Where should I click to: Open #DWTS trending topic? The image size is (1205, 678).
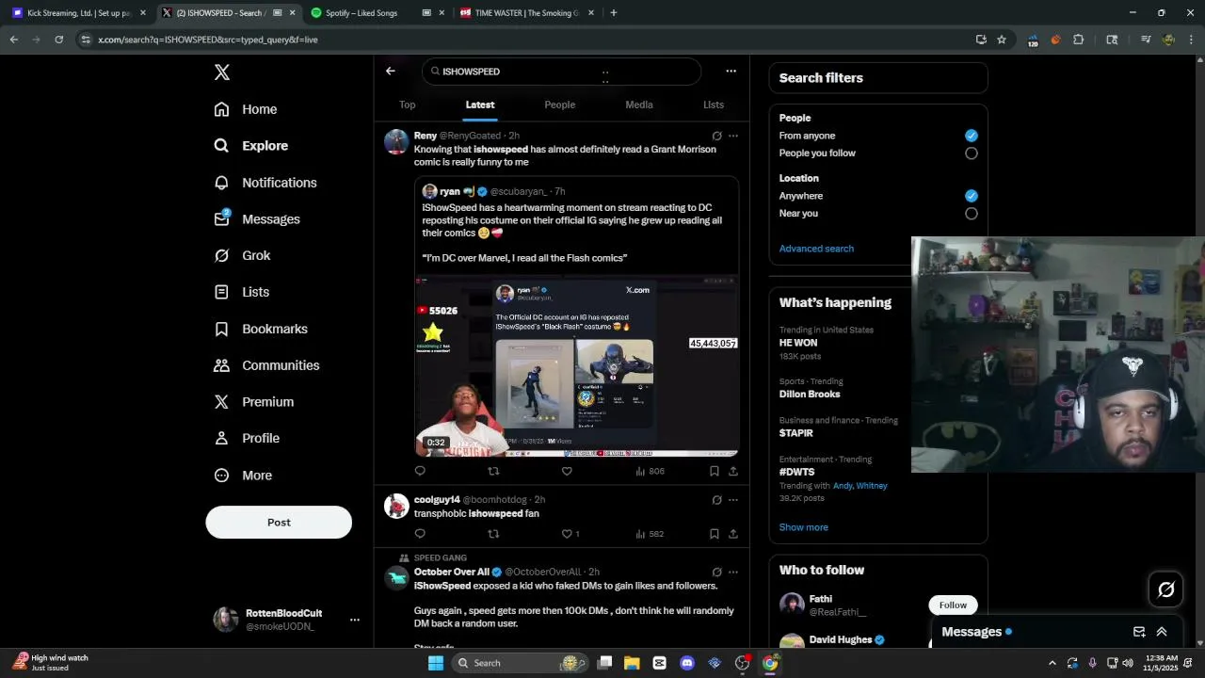tap(796, 472)
